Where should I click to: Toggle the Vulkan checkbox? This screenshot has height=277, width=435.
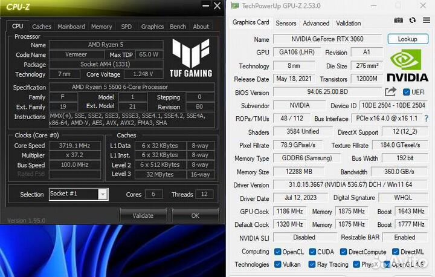pos(277,264)
